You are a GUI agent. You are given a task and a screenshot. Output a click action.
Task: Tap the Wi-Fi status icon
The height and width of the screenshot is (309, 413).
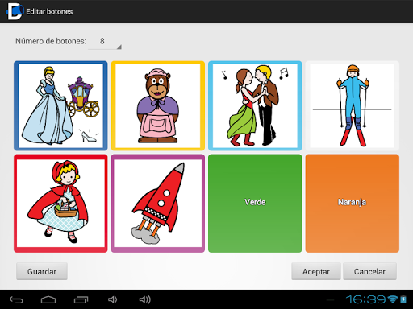[393, 299]
